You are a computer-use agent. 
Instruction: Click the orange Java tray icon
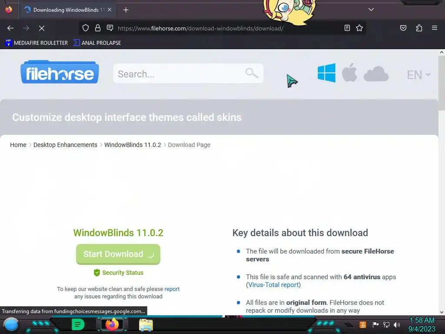coord(362,324)
